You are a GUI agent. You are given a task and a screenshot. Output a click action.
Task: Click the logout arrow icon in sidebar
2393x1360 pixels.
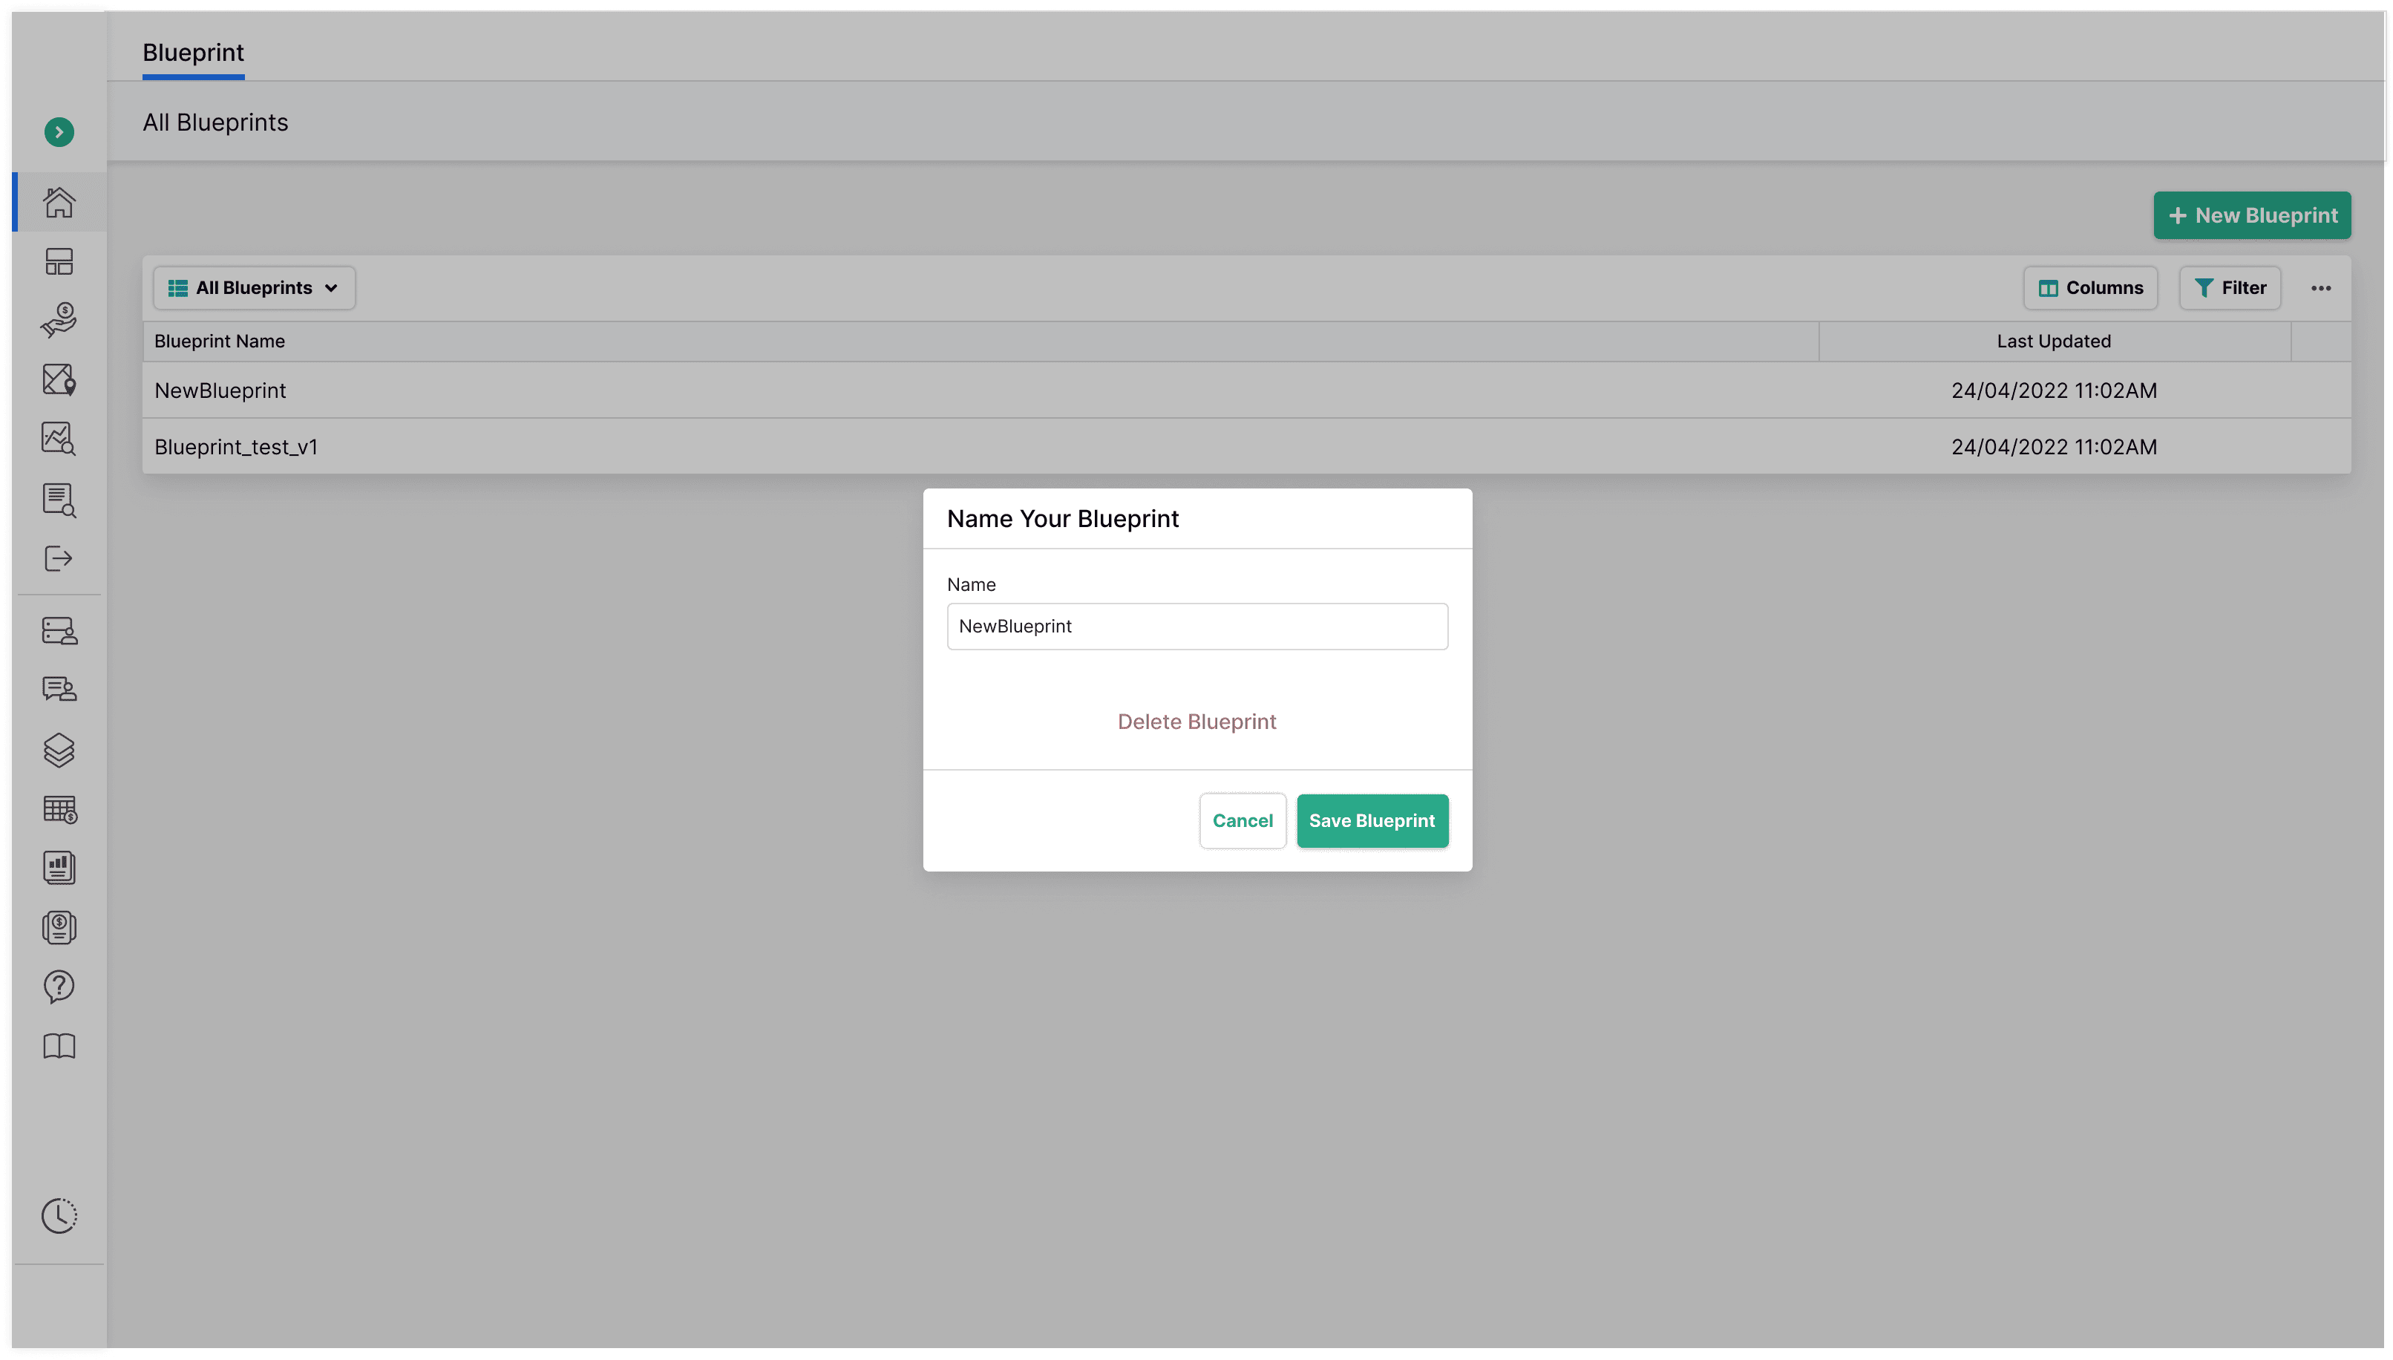(59, 558)
